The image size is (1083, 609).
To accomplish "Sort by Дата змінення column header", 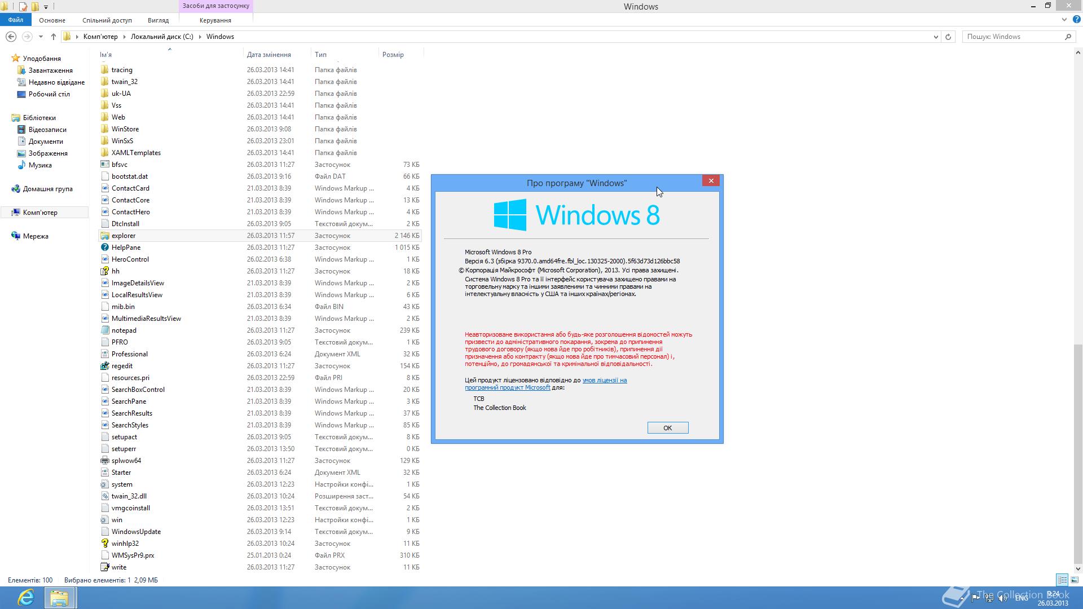I will click(x=276, y=55).
